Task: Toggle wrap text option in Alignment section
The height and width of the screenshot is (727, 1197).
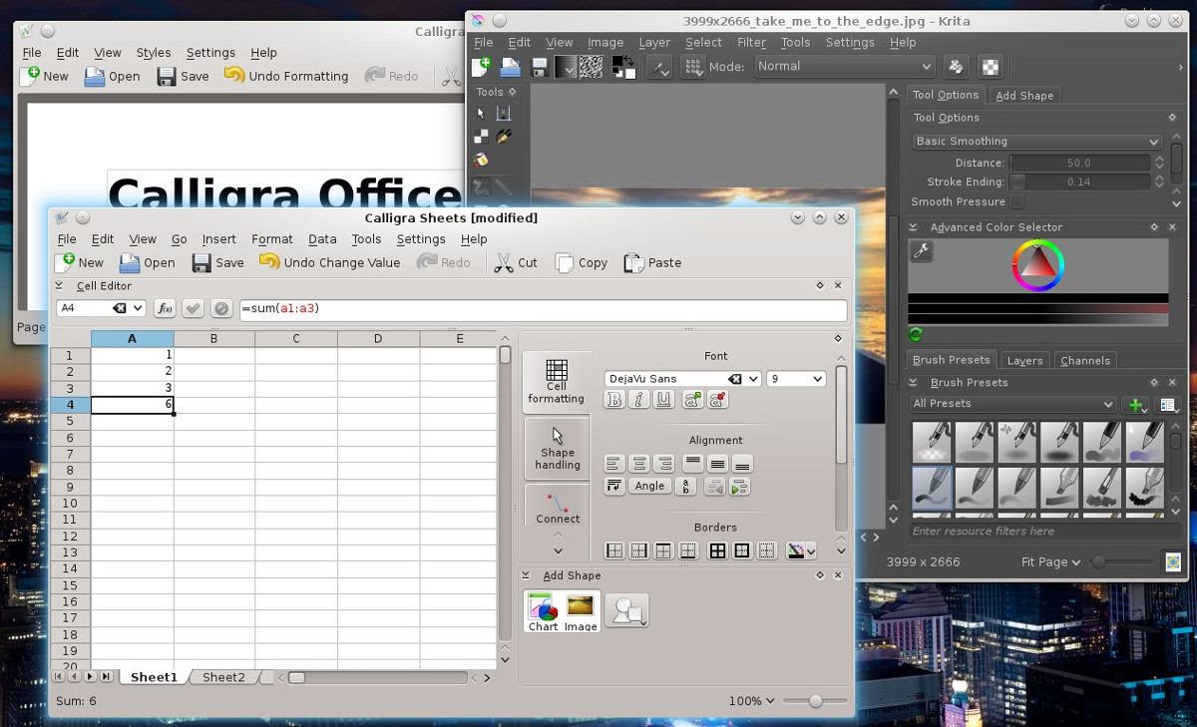Action: tap(614, 487)
